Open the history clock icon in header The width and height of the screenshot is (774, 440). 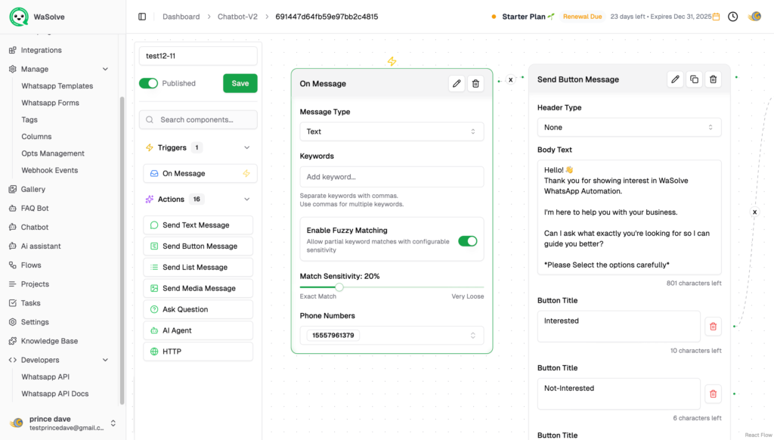732,17
